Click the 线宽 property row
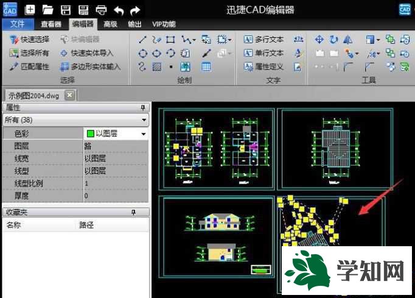The height and width of the screenshot is (298, 415). (75, 158)
